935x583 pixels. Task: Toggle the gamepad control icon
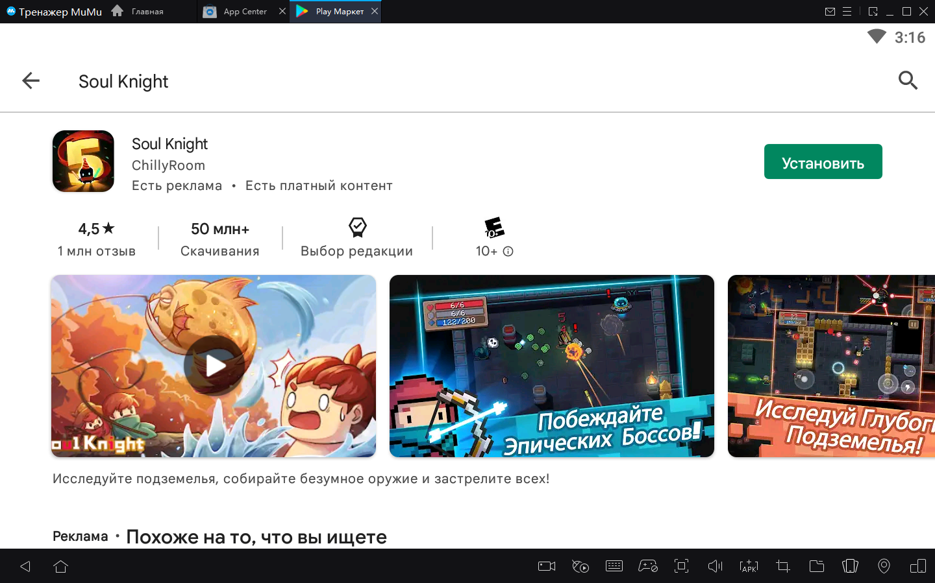pos(647,566)
